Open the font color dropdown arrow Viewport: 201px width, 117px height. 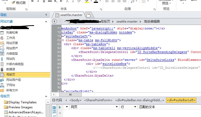(x=100, y=1)
